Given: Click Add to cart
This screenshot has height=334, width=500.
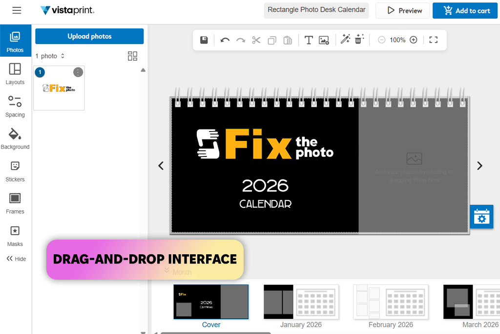Looking at the screenshot, I should (465, 11).
